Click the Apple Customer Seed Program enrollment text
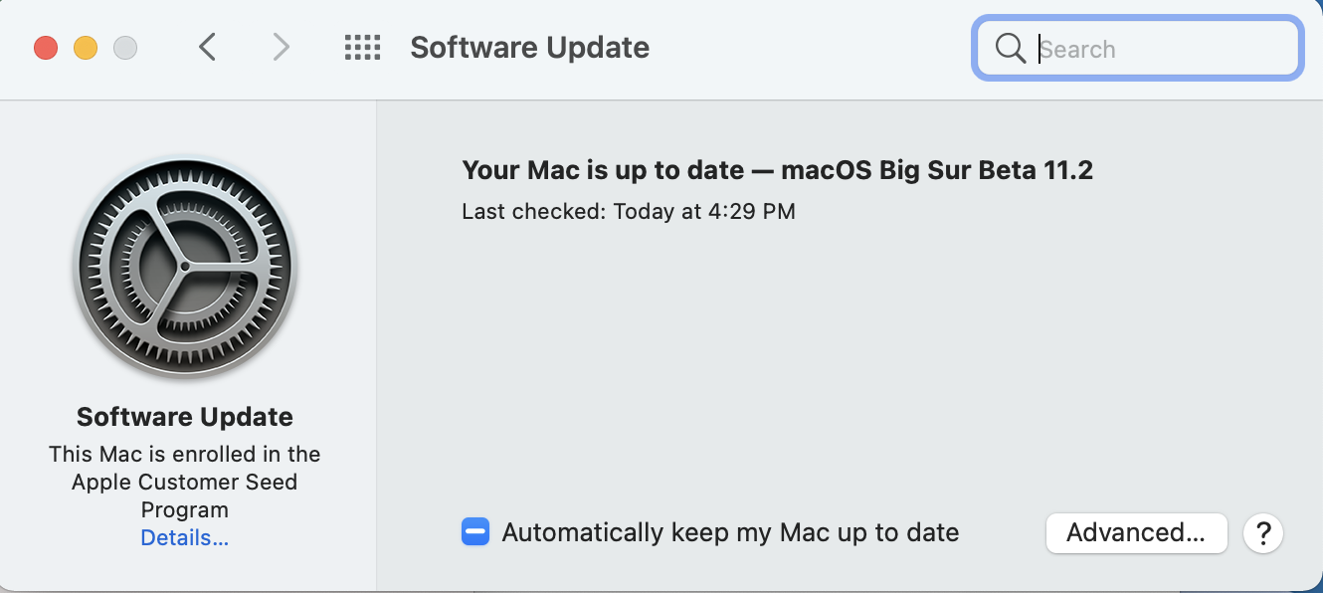Image resolution: width=1323 pixels, height=593 pixels. point(185,482)
